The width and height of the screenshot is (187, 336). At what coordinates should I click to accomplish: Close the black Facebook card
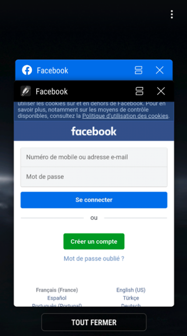[x=161, y=91]
